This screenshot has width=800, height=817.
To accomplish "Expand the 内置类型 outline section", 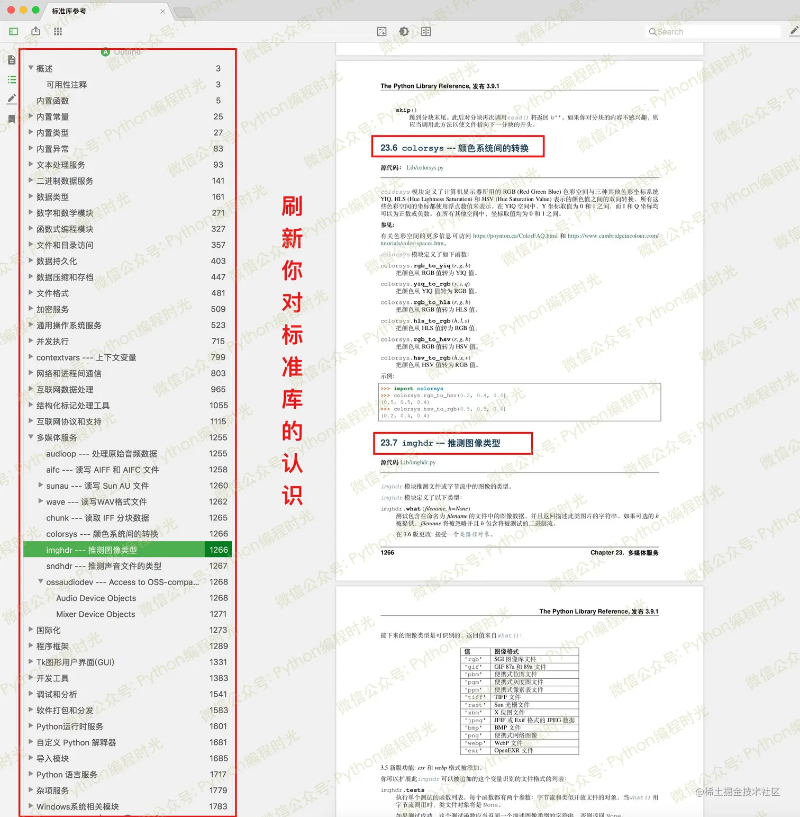I will [31, 132].
